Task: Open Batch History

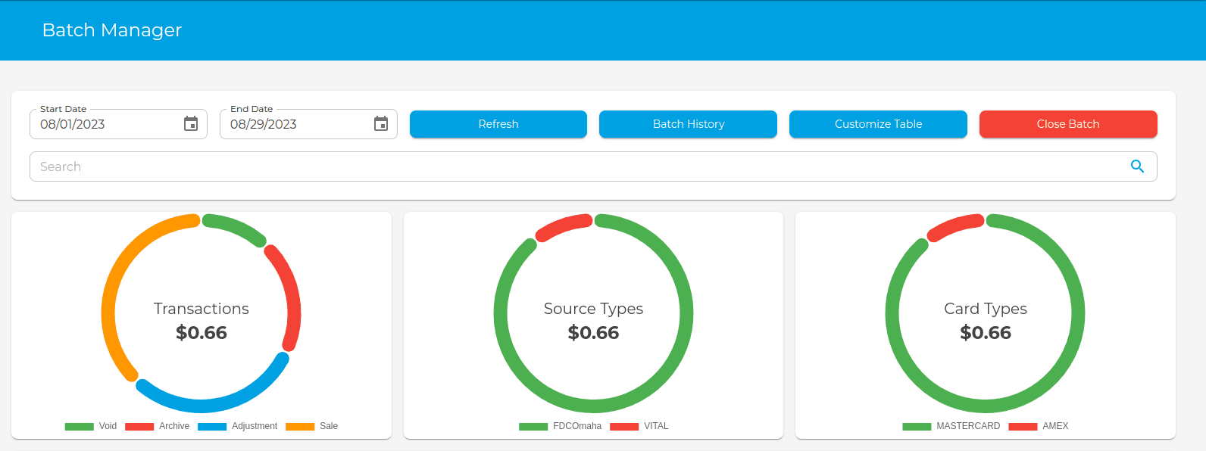Action: point(688,124)
